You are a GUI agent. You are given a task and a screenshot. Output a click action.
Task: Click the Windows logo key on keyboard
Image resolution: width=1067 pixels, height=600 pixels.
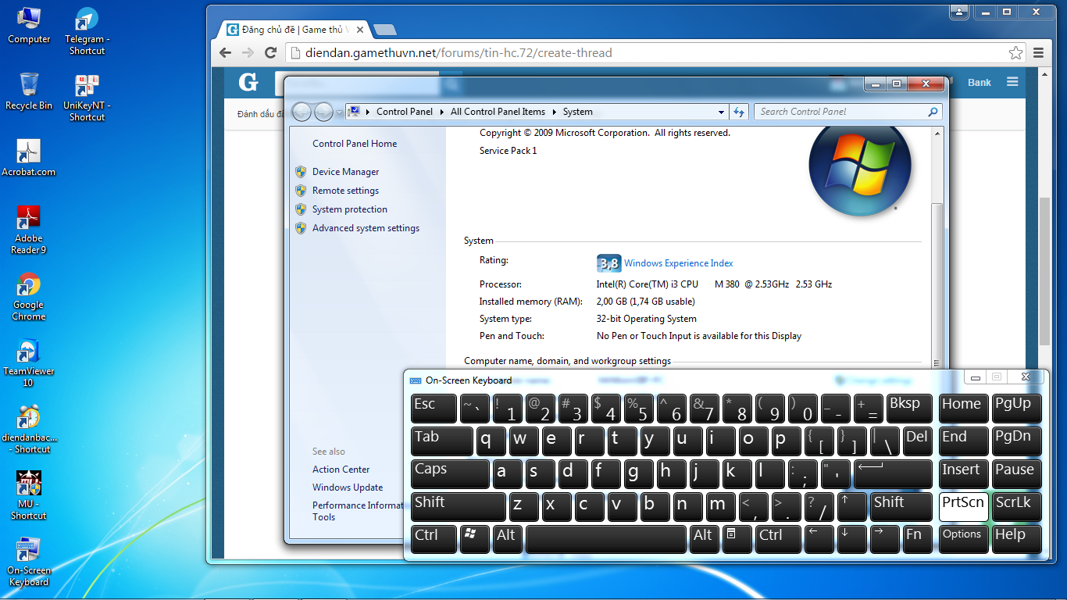[x=475, y=539]
